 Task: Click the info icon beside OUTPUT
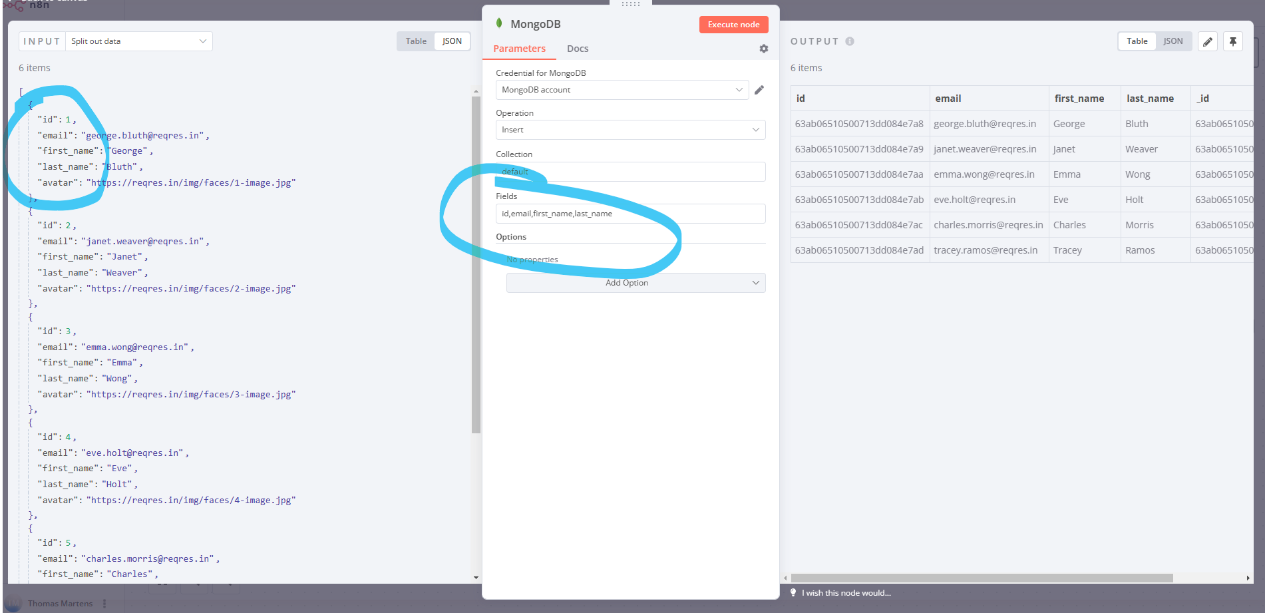850,41
